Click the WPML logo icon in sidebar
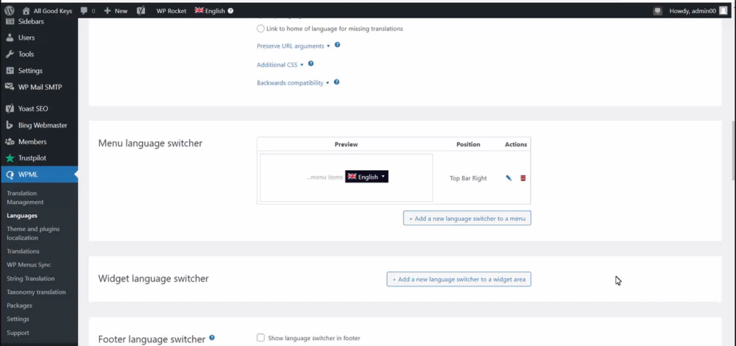The height and width of the screenshot is (346, 736). pyautogui.click(x=10, y=174)
